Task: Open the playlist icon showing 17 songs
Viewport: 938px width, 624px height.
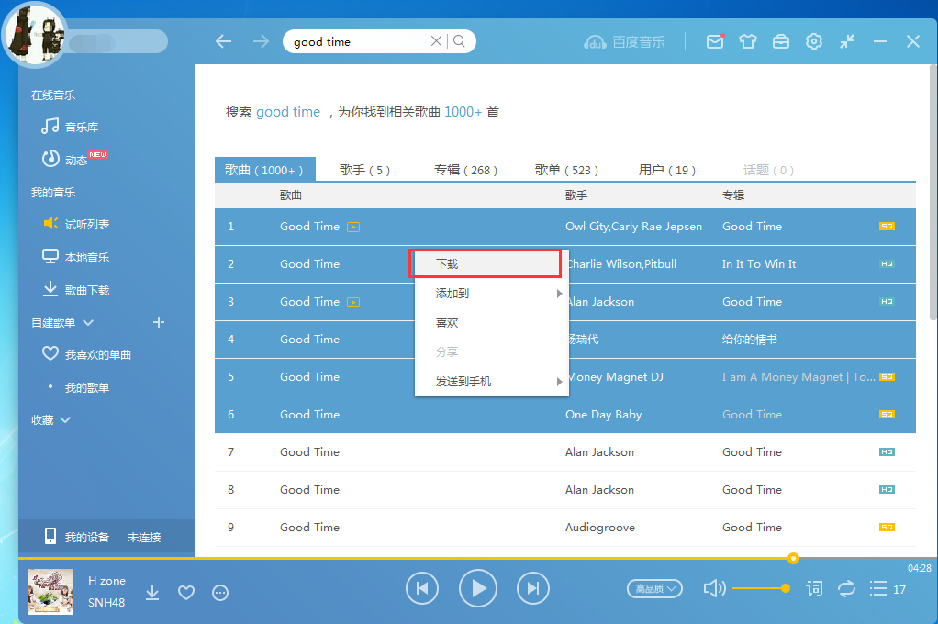Action: point(880,588)
